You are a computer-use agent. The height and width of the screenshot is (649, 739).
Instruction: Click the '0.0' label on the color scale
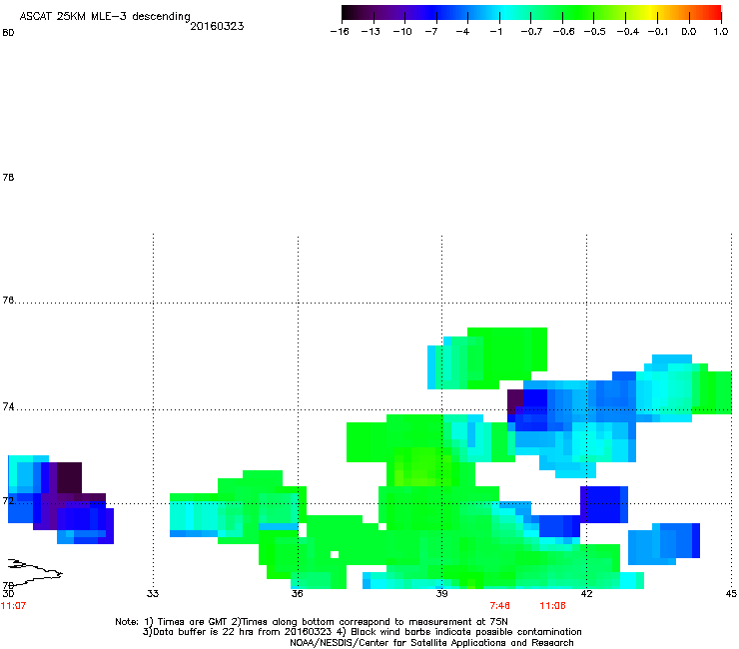point(689,32)
